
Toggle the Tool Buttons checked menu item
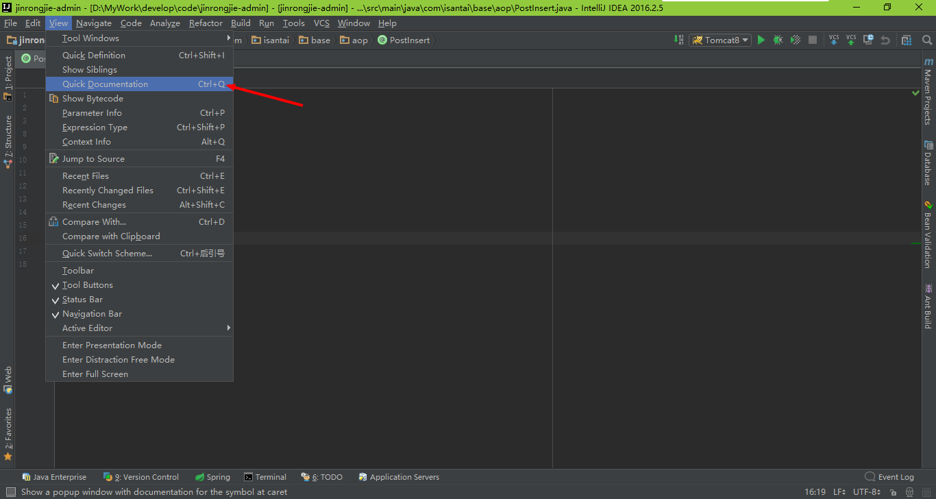click(140, 285)
